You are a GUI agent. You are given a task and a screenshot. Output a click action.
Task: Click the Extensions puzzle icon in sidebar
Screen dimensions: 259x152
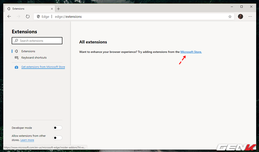coord(16,51)
